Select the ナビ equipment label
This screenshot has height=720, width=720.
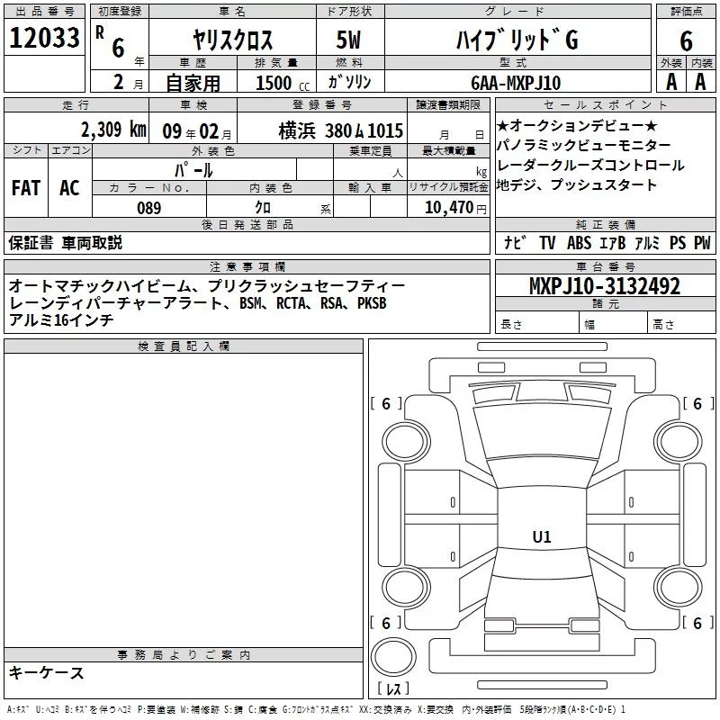pos(514,242)
